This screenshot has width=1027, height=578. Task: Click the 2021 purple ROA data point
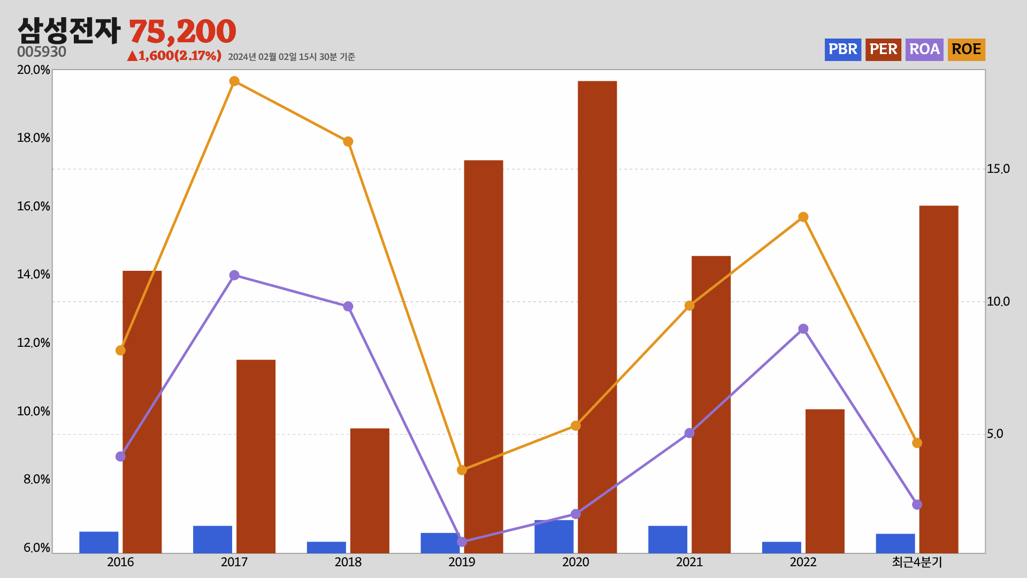pyautogui.click(x=689, y=433)
